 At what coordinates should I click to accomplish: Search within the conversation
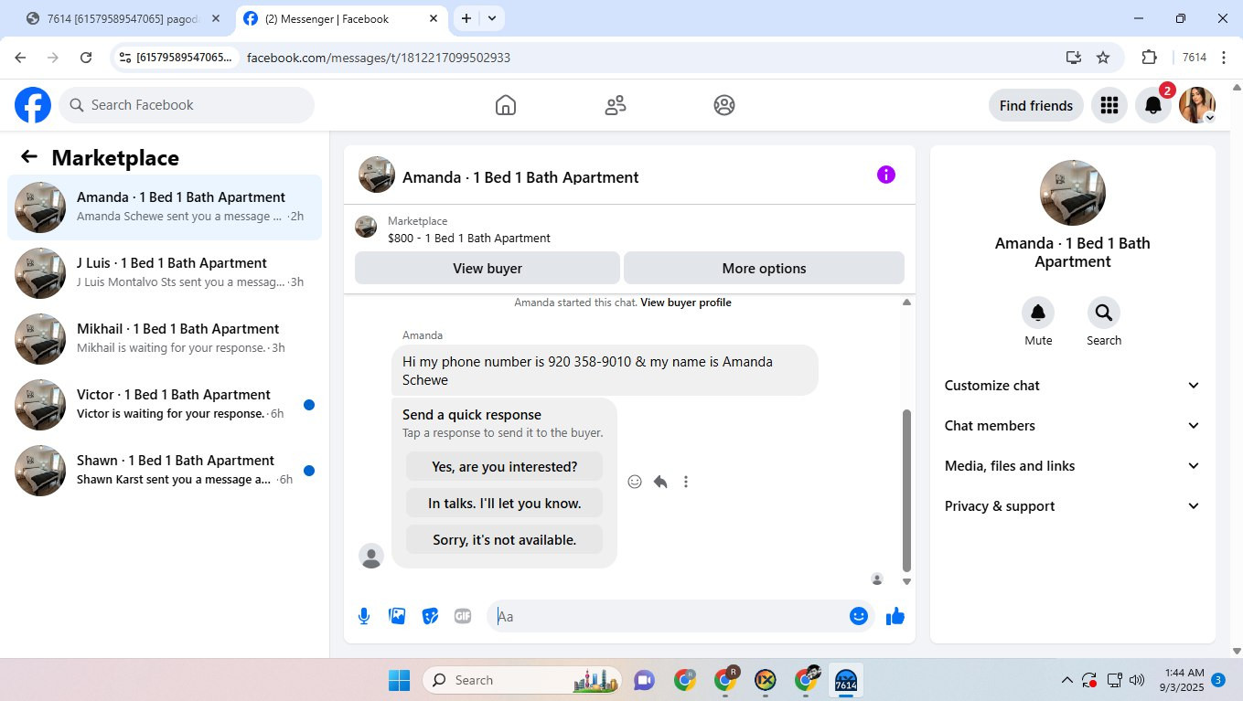1104,313
